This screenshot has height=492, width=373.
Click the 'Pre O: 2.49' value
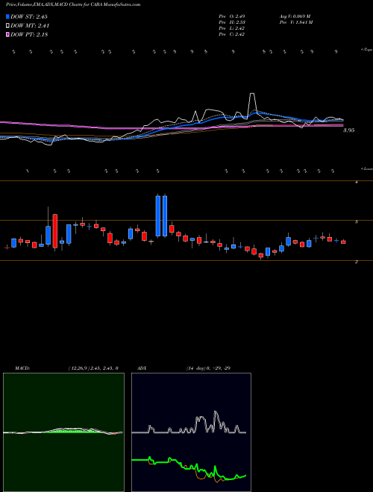coord(232,16)
